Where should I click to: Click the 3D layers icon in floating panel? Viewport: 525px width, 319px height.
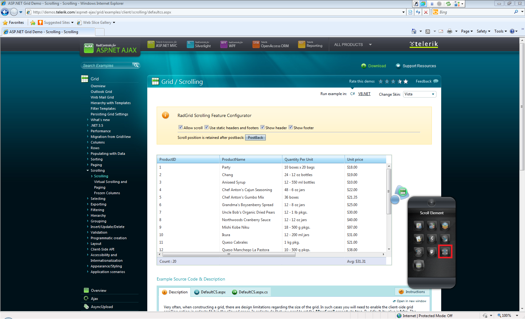pyautogui.click(x=445, y=225)
